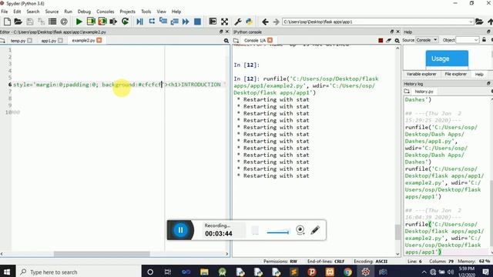Screen dimensions: 493x277
Task: Open preferences wrench icon
Action: tap(238, 22)
